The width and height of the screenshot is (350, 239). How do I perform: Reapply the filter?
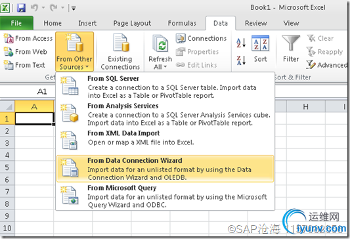(324, 52)
